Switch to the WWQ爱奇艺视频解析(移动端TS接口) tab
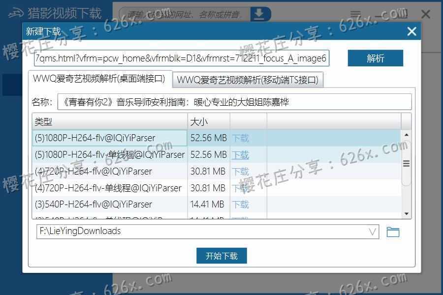Image resolution: width=443 pixels, height=295 pixels. (248, 80)
